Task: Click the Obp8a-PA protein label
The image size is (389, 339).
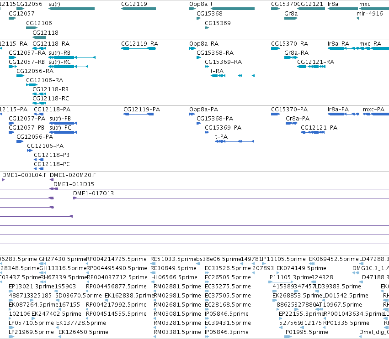Action: point(204,110)
